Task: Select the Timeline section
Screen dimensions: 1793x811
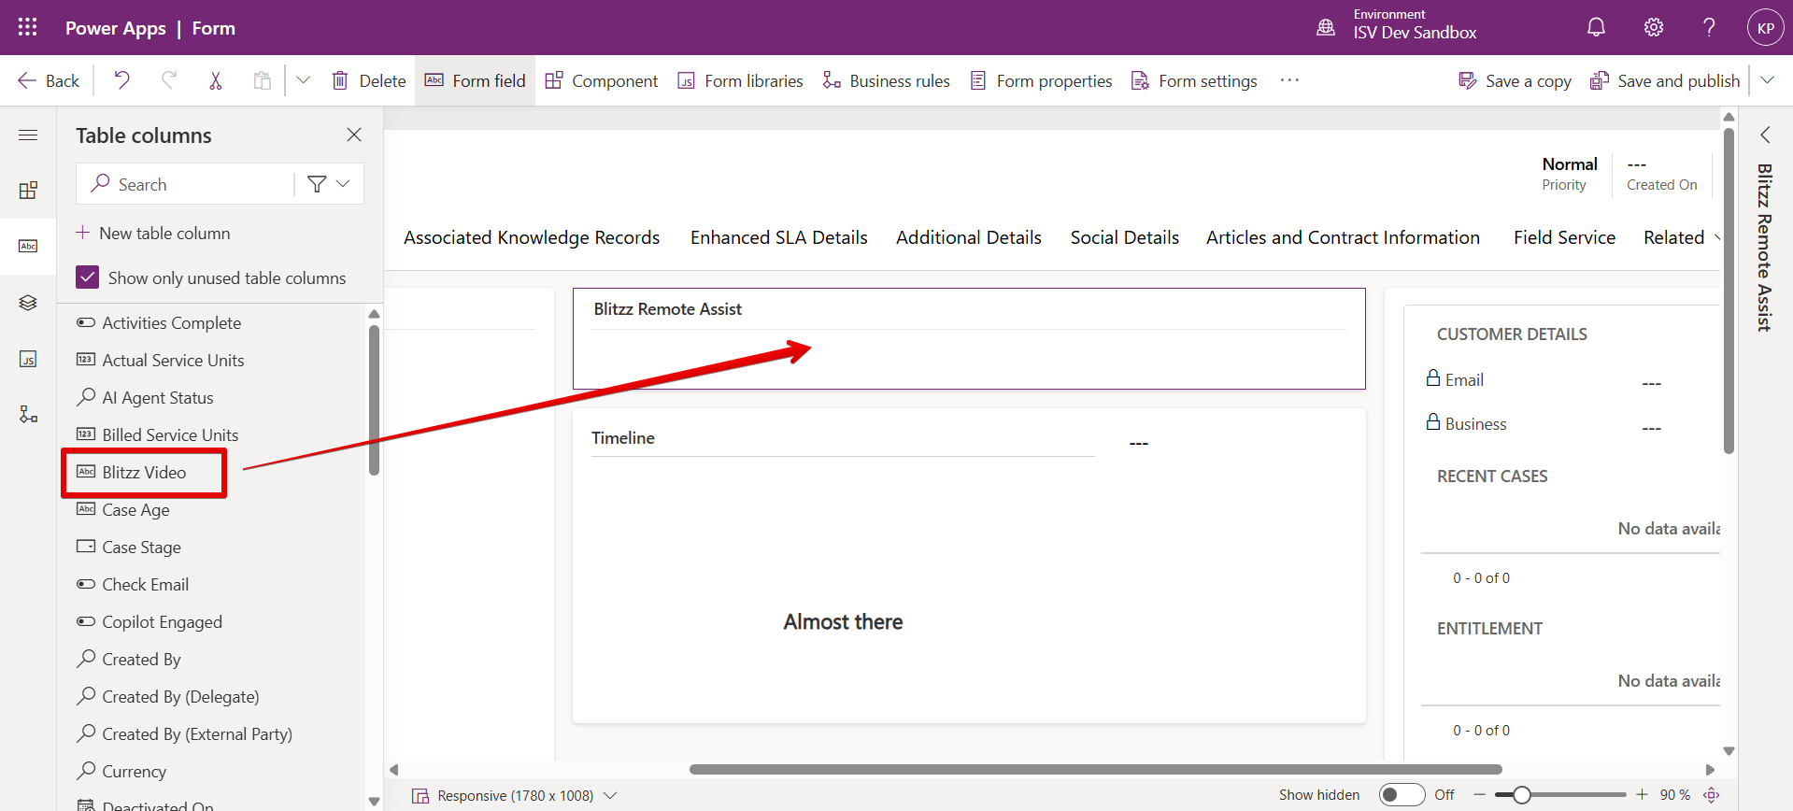Action: pyautogui.click(x=969, y=565)
